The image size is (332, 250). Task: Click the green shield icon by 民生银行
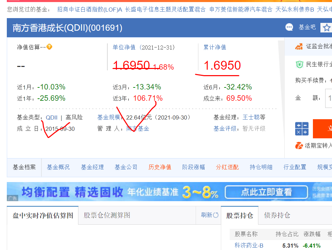pos(299,64)
